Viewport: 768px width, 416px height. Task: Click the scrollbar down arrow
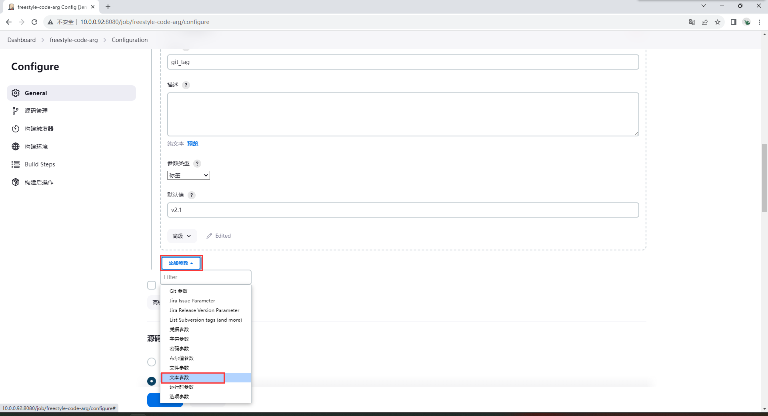point(764,409)
